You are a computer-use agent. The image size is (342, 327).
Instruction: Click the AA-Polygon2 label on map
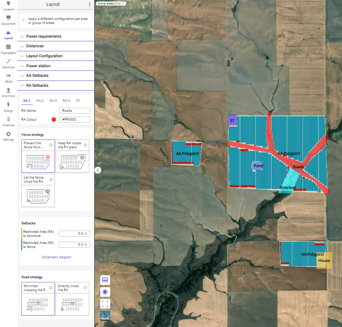pos(313,254)
